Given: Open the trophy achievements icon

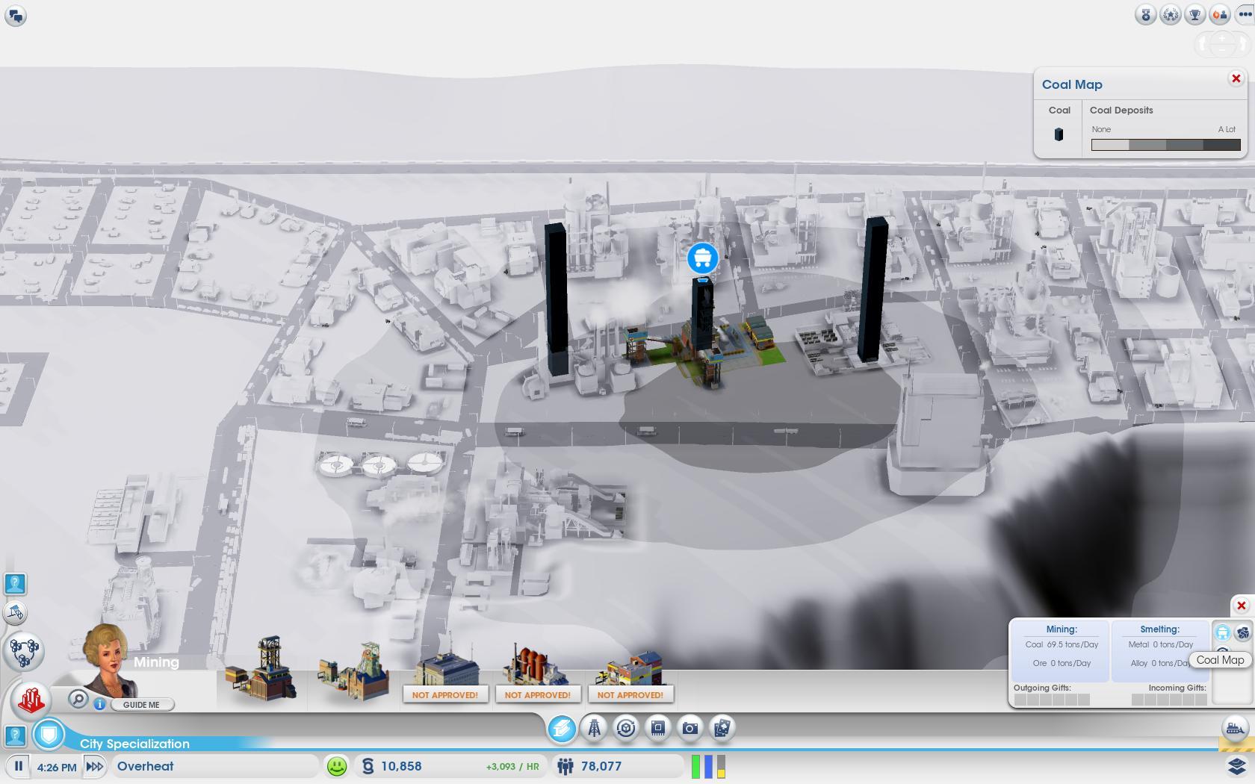Looking at the screenshot, I should click(1194, 15).
